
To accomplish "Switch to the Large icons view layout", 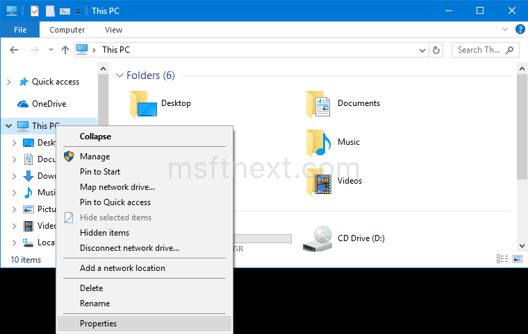I will click(518, 258).
